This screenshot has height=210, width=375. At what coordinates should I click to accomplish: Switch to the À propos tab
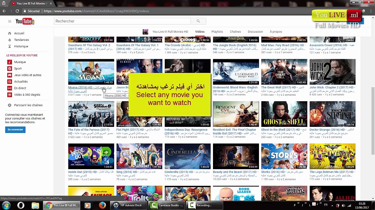tap(276, 32)
